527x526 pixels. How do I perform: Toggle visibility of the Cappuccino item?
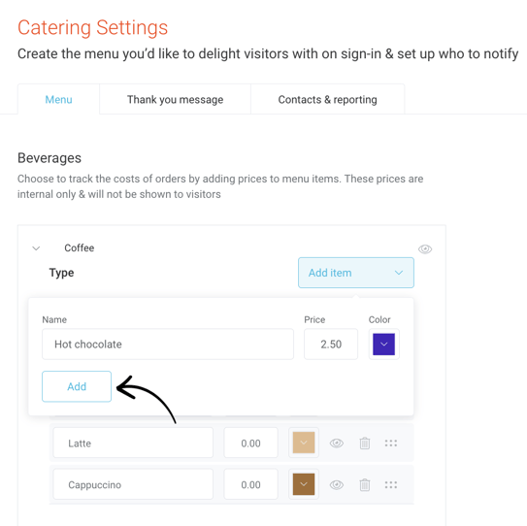click(x=337, y=484)
